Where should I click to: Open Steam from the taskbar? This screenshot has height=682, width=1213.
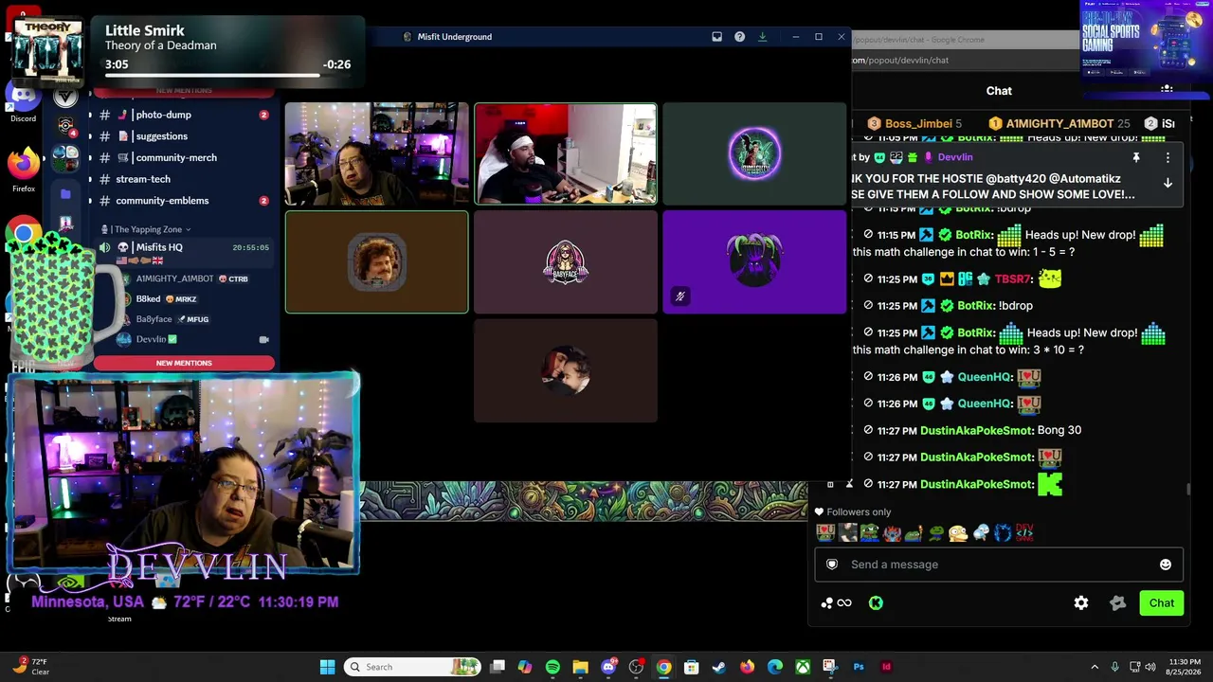click(x=719, y=667)
